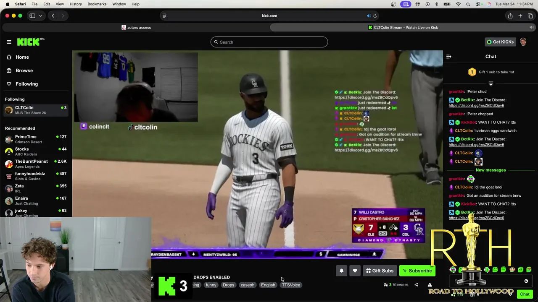Open the screen sharing status icon
The height and width of the screenshot is (302, 538).
tap(406, 4)
